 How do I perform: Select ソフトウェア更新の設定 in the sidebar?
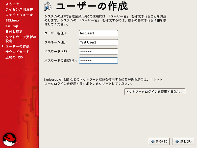pyautogui.click(x=21, y=39)
